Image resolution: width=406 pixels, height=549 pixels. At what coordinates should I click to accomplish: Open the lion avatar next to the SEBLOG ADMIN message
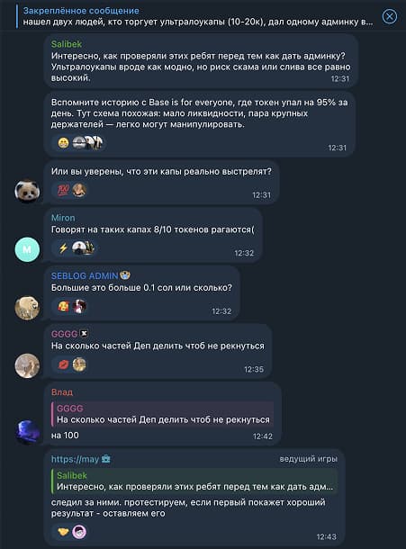coord(27,308)
